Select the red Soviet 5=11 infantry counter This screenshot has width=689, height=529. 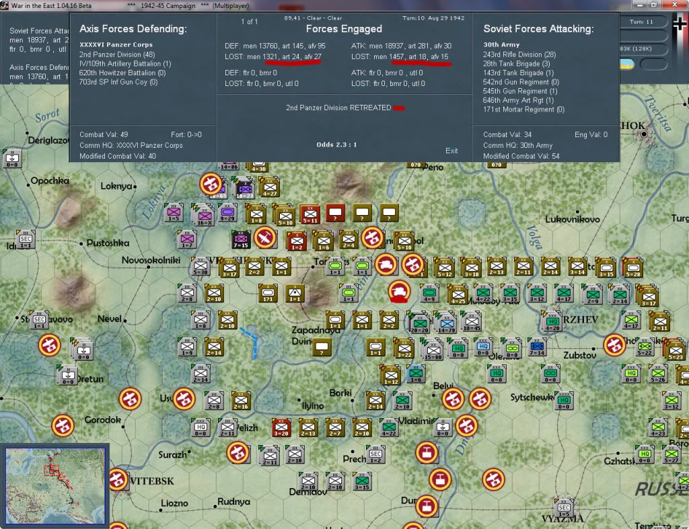point(310,215)
